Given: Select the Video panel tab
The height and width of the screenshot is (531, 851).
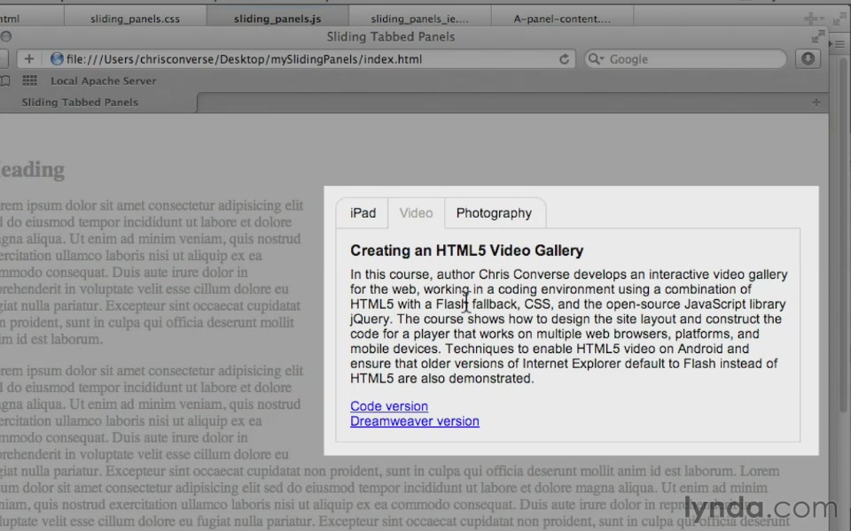Looking at the screenshot, I should coord(417,213).
